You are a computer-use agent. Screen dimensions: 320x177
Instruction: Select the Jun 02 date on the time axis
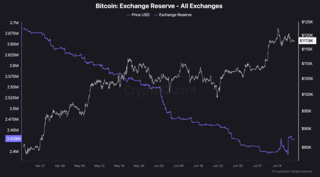coord(159,166)
